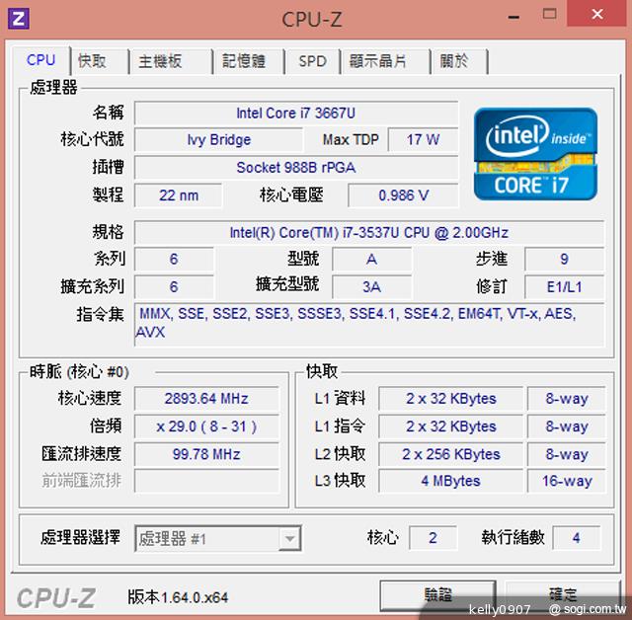Click the Intel Core i7 logo badge
Image resolution: width=632 pixels, height=620 pixels.
(535, 154)
